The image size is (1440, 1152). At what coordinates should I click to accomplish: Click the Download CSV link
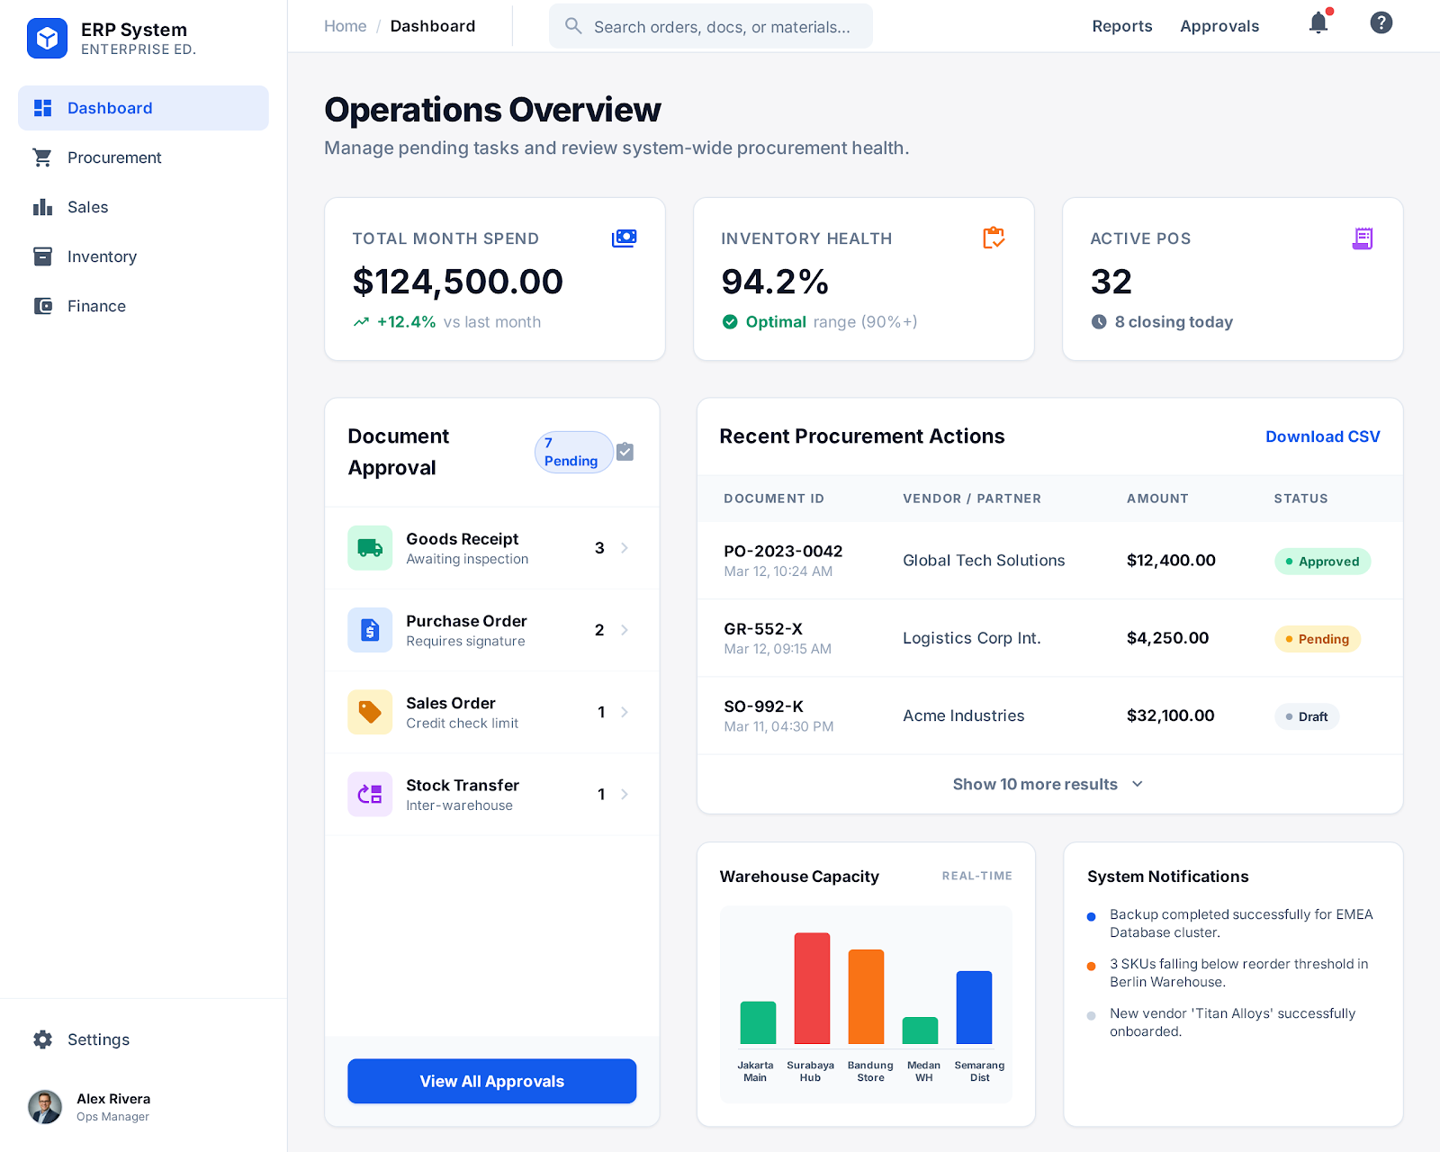pyautogui.click(x=1322, y=436)
